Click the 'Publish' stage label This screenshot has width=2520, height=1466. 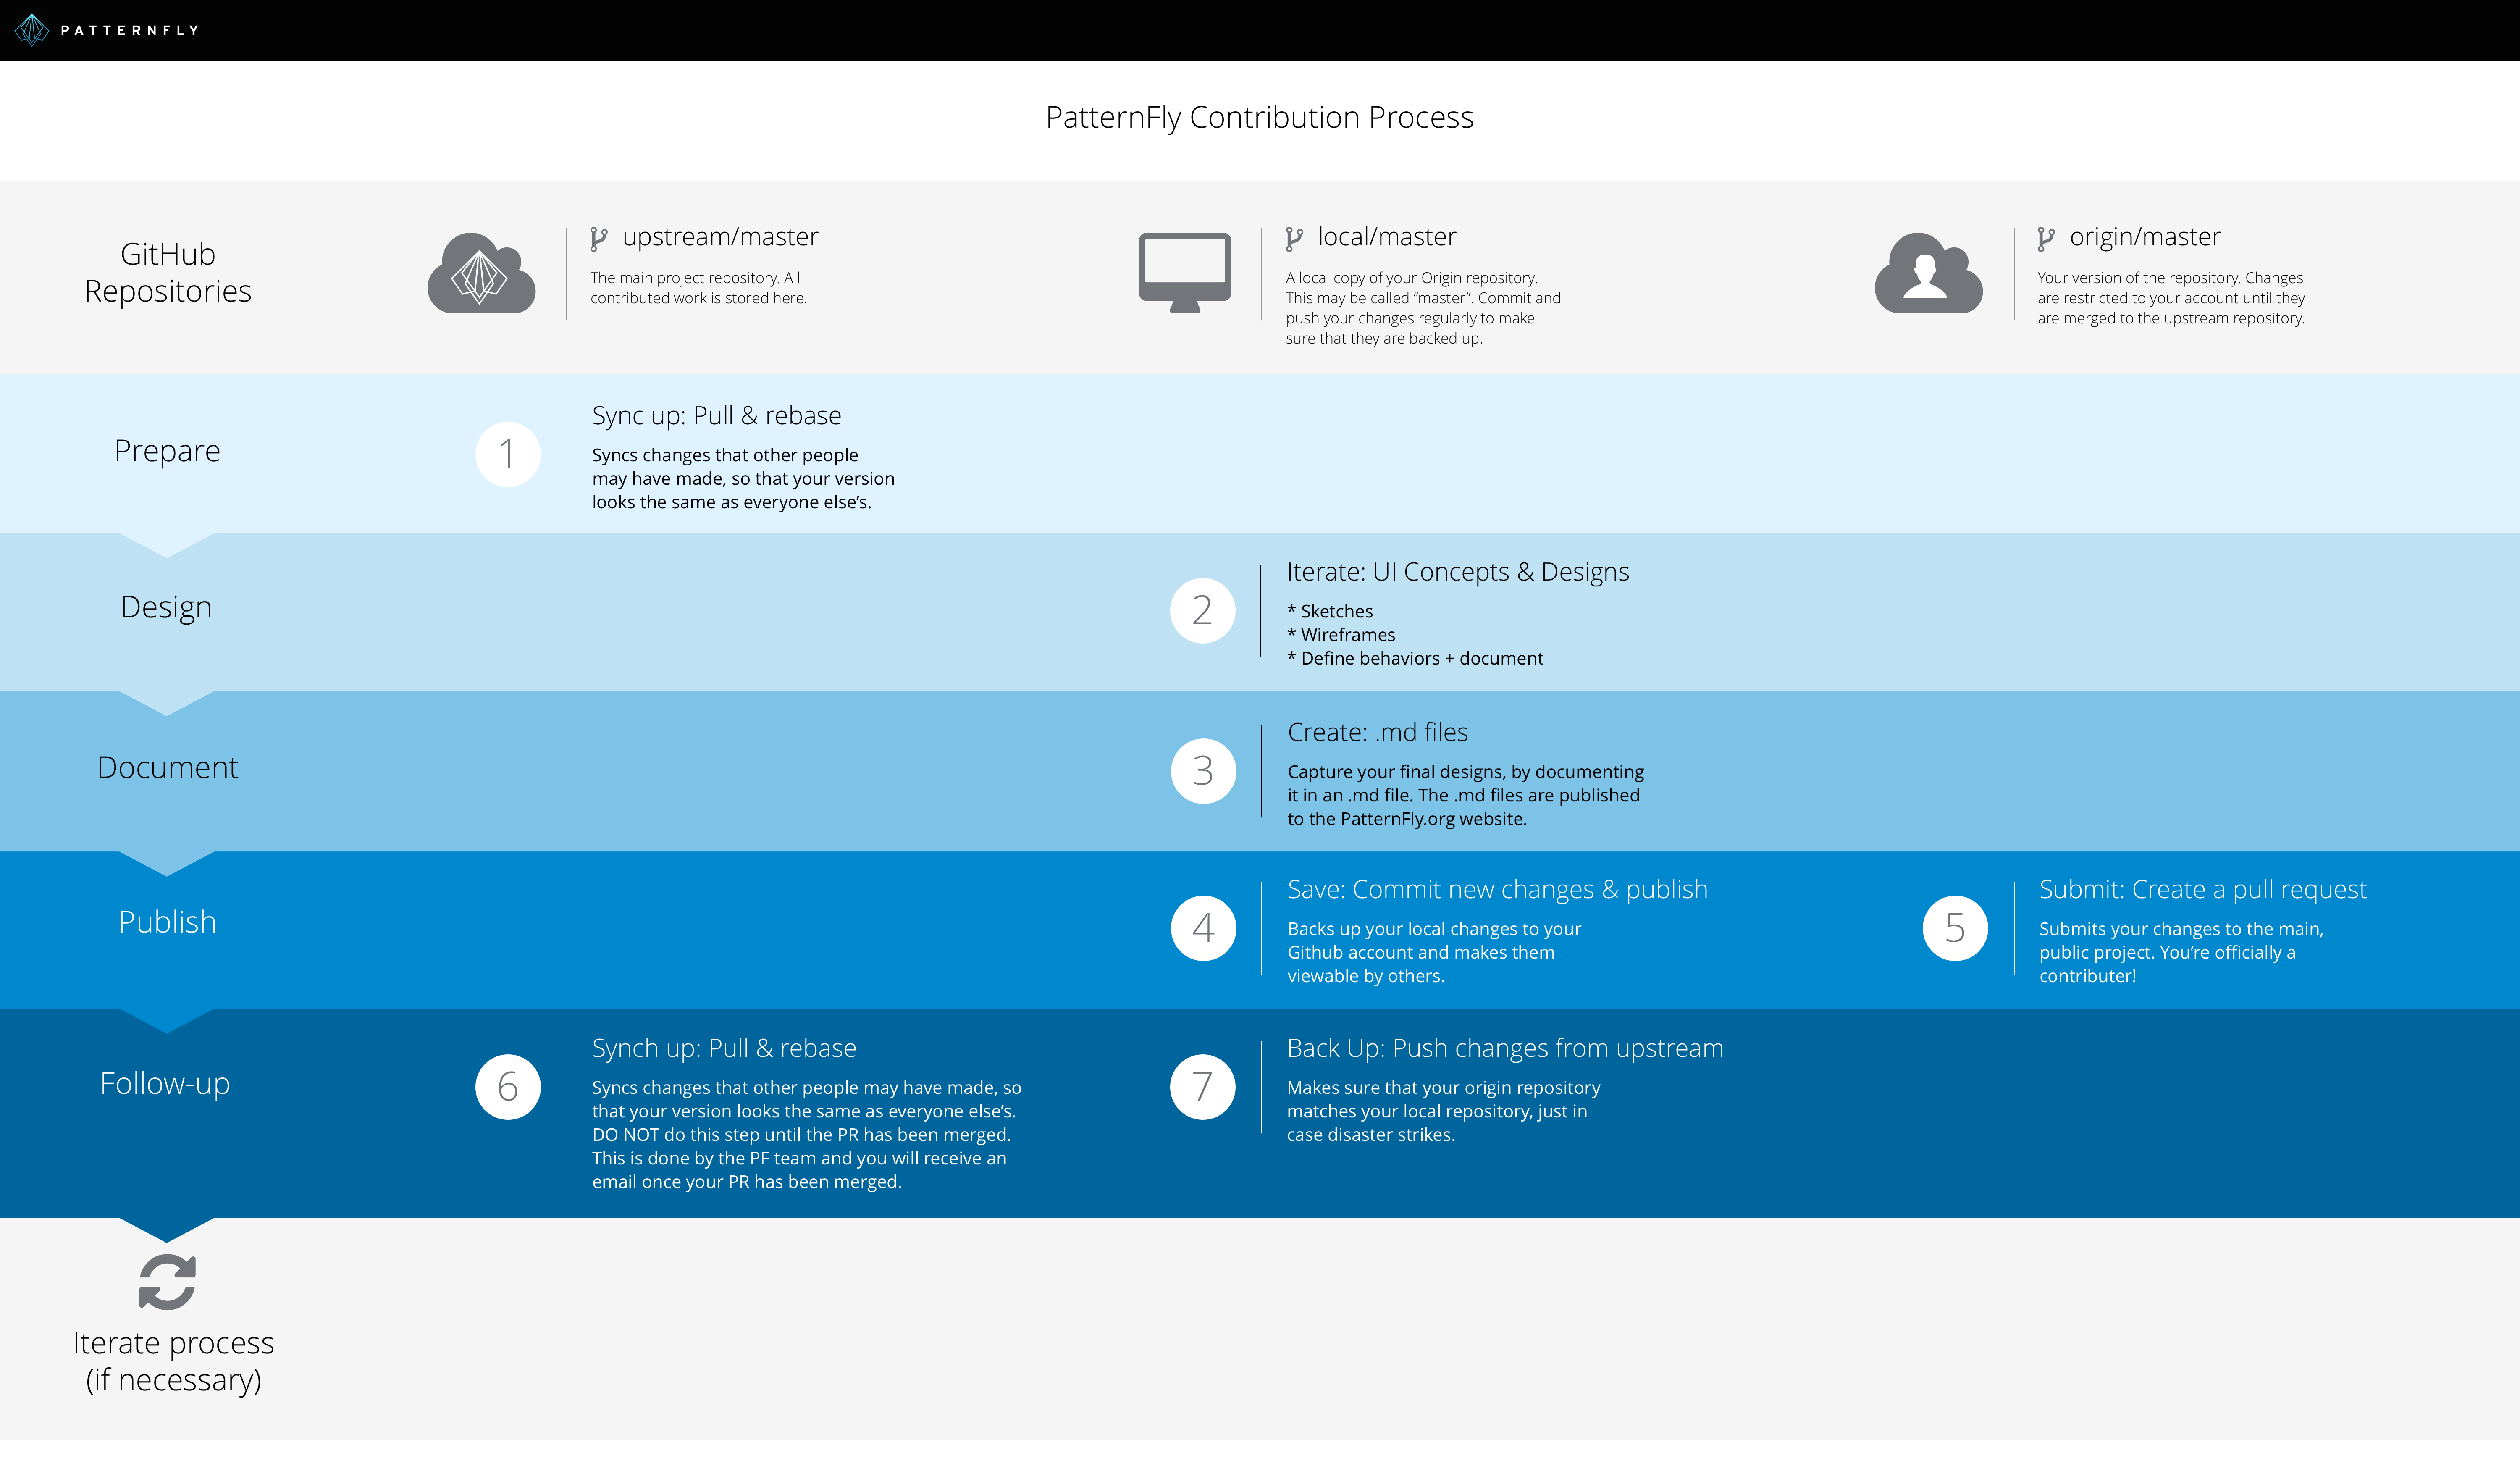click(x=167, y=921)
